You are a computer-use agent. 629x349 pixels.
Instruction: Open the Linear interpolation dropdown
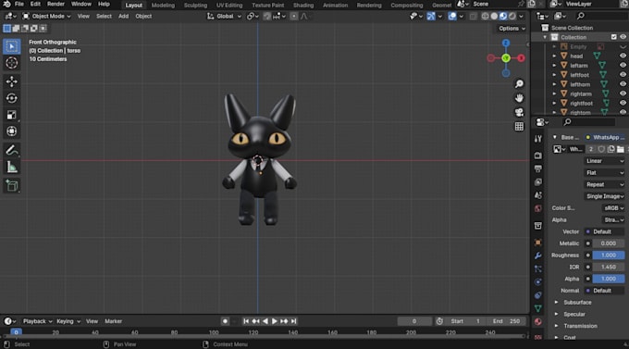pos(605,161)
